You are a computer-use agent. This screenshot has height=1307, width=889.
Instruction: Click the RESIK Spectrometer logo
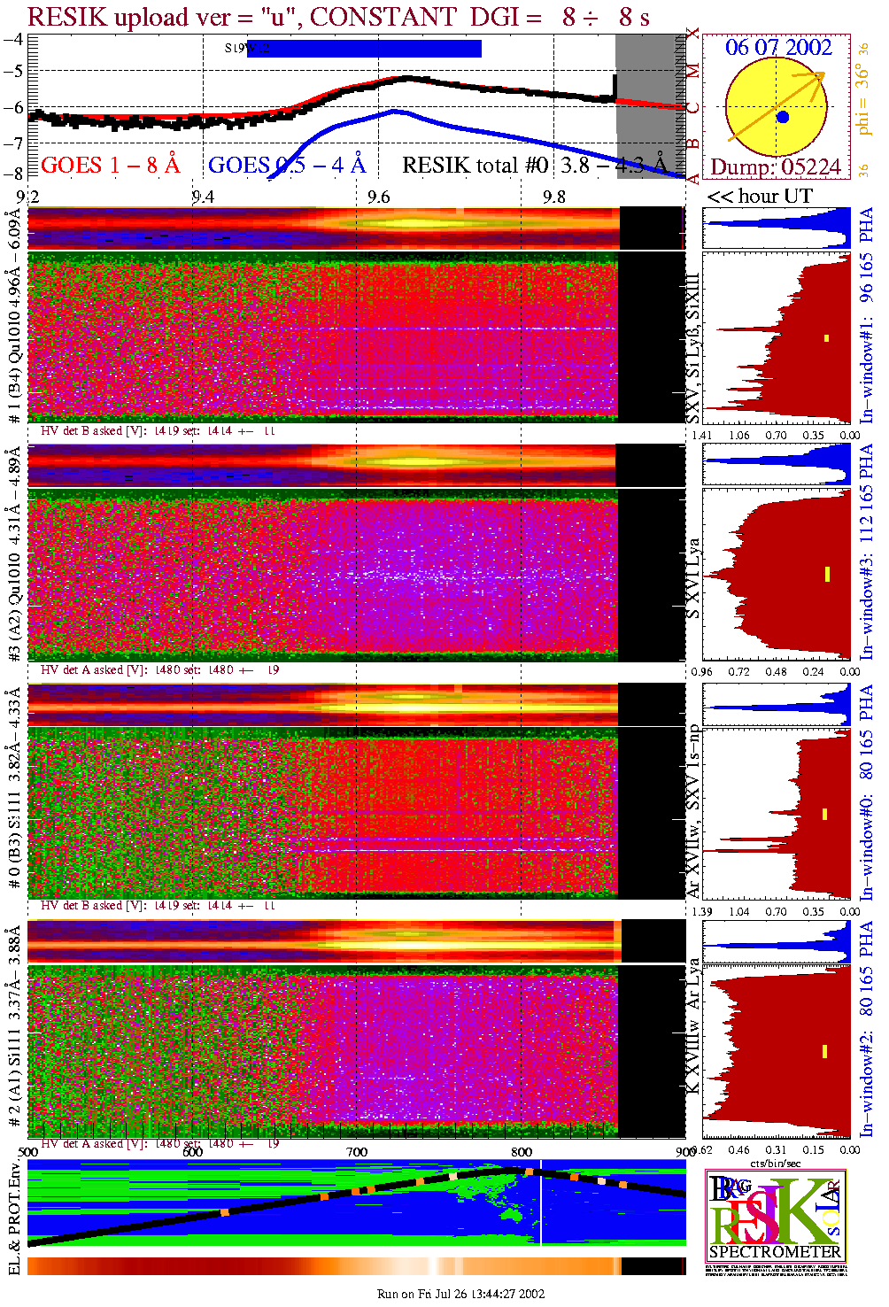point(776,1214)
